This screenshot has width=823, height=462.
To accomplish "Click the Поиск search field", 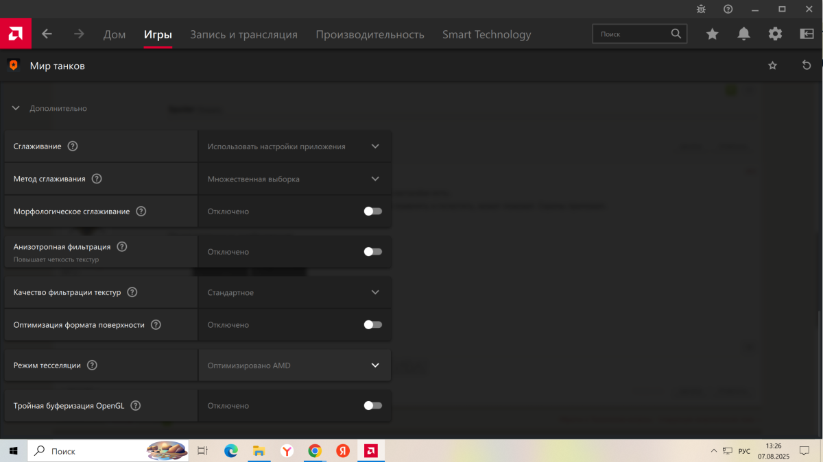I will pyautogui.click(x=632, y=34).
